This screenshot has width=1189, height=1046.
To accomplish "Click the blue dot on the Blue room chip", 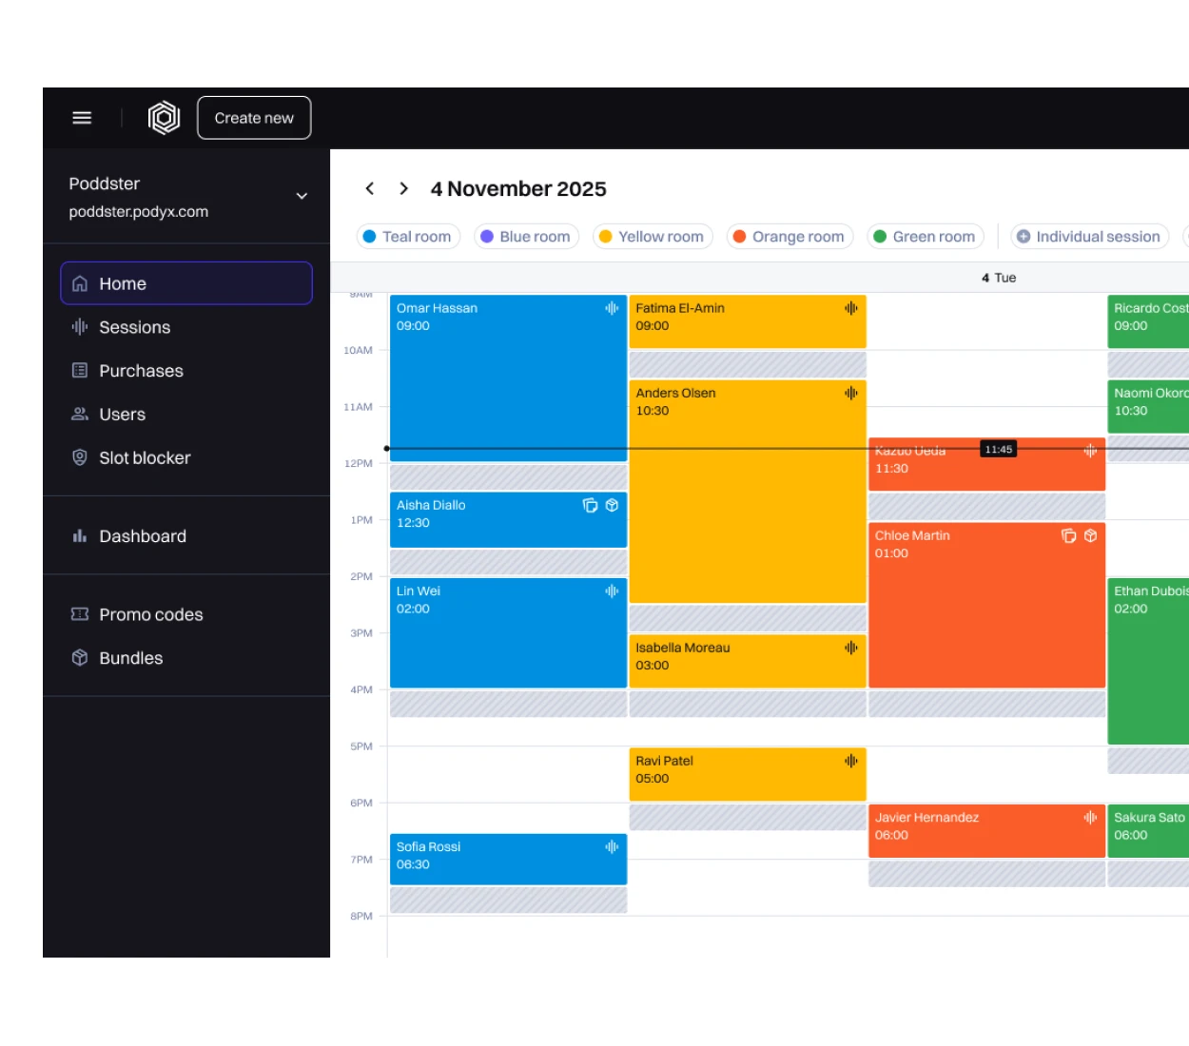I will (488, 236).
